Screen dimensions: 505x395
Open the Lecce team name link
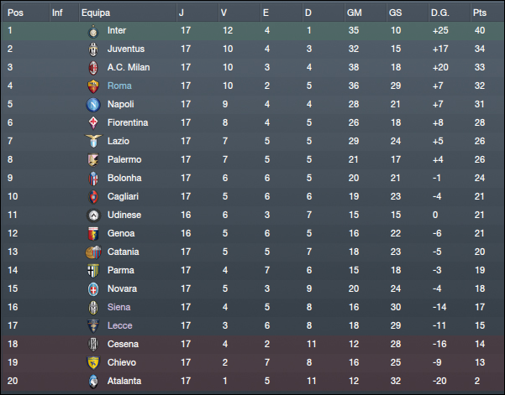(120, 326)
